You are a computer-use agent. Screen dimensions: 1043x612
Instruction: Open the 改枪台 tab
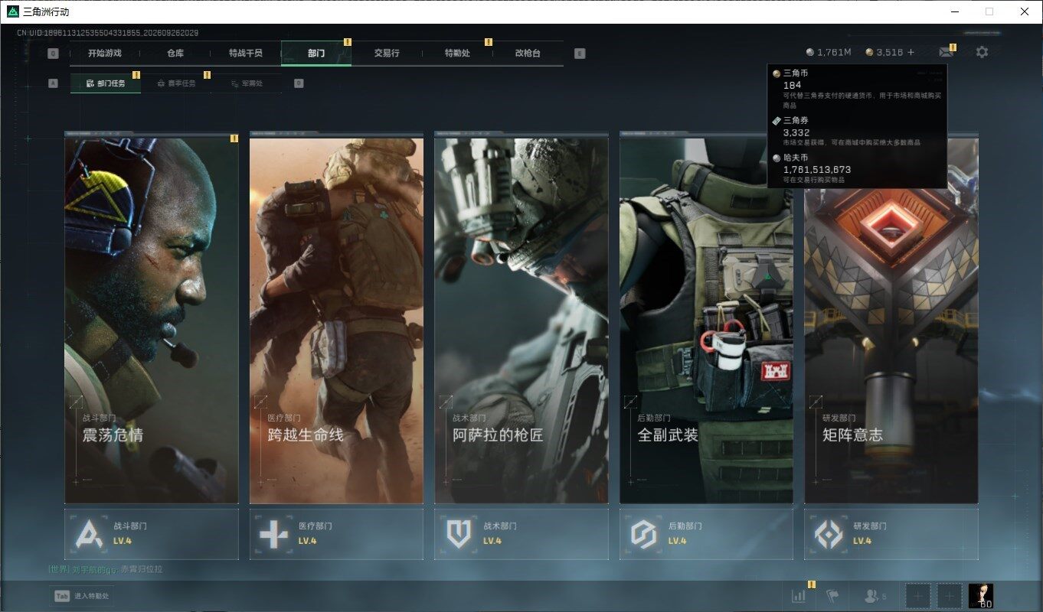click(x=528, y=54)
